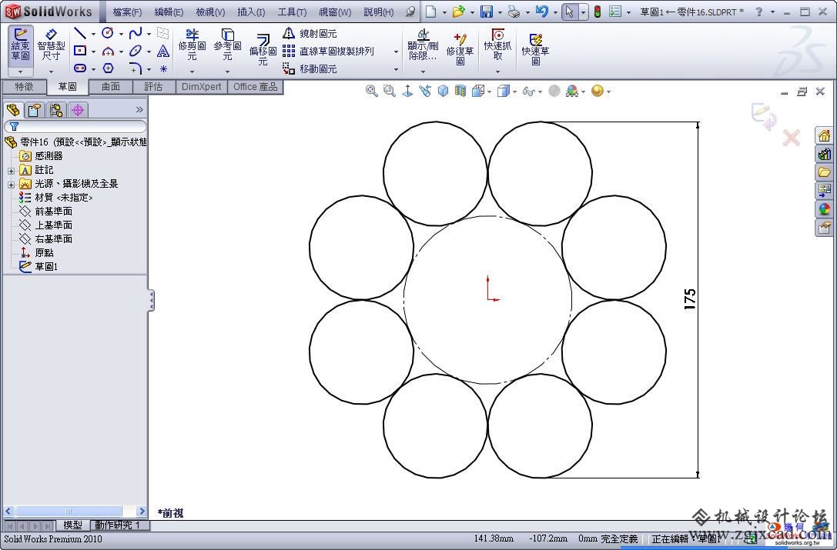Open dropdown arrow under 修剪圖元
This screenshot has height=550, width=837.
click(193, 72)
